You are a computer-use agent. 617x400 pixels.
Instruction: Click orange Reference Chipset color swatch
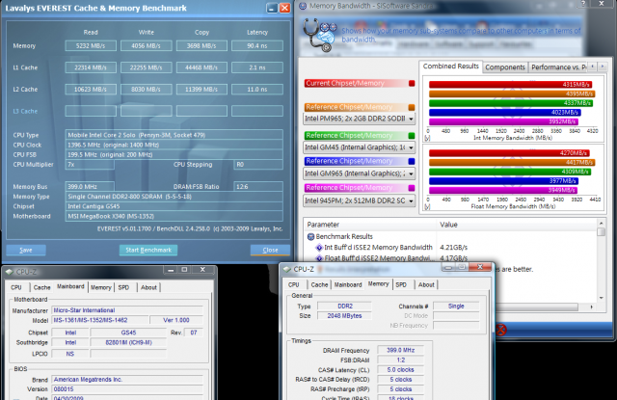tap(412, 107)
